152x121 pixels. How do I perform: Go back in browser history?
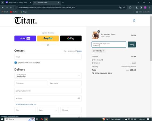click(x=3, y=7)
